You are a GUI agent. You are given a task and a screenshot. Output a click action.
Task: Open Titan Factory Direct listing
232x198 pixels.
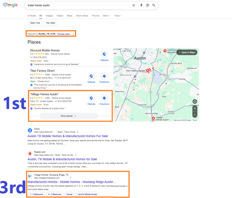(x=42, y=71)
